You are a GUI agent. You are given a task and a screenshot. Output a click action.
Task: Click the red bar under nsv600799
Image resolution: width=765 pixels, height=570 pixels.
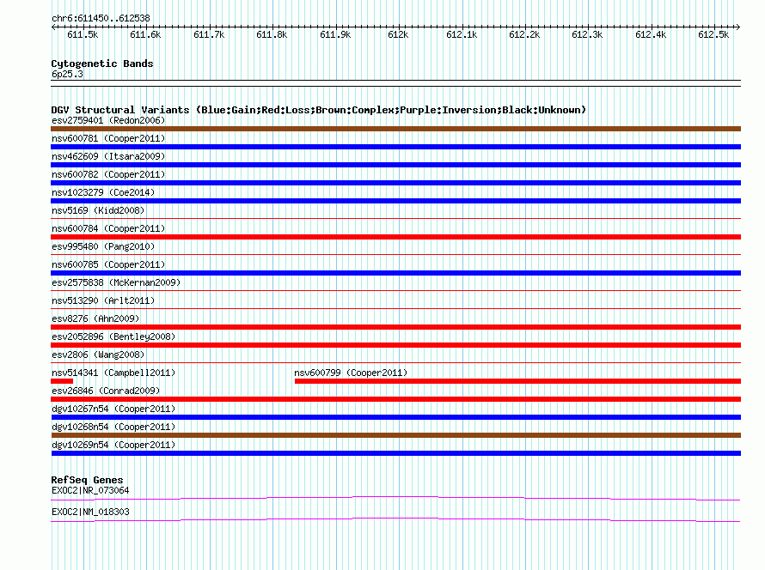coord(517,381)
